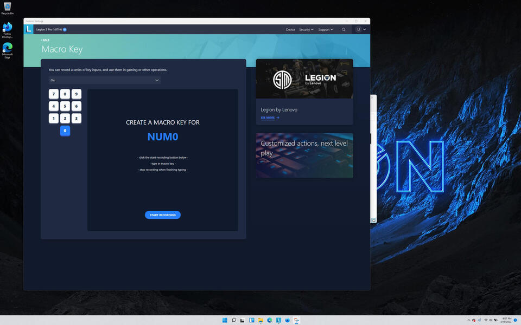Open the Widgets taskbar icon
Screen dimensions: 521x325
251,320
